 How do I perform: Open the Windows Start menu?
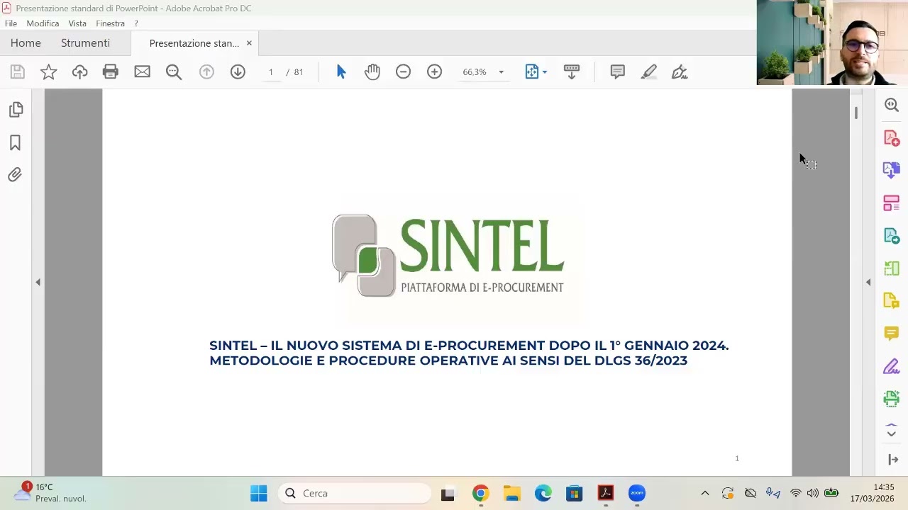259,493
